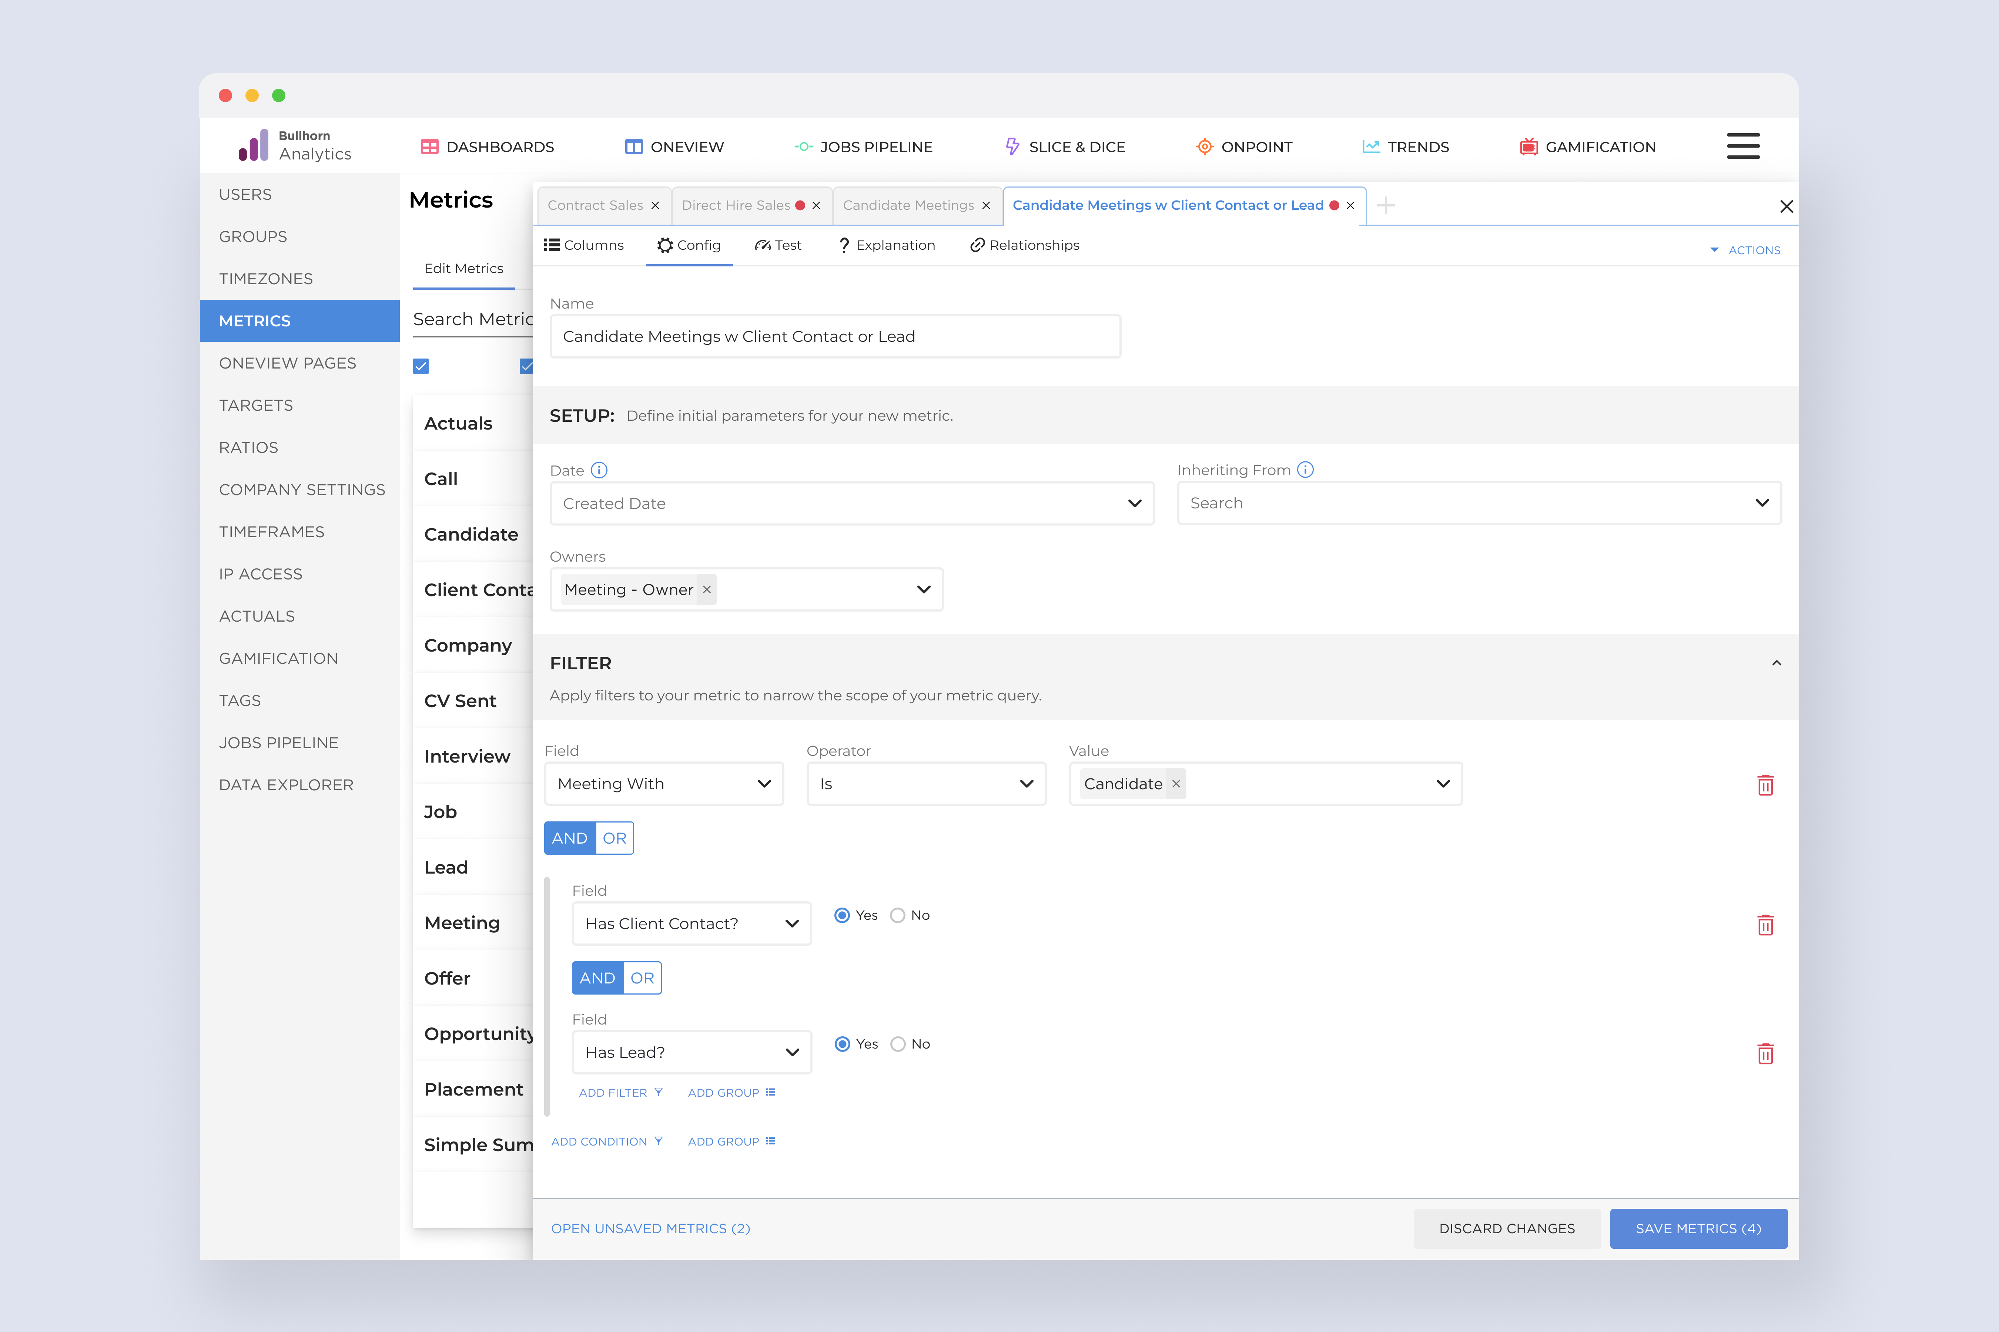The image size is (1999, 1332).
Task: Remove the Candidate value chip
Action: [x=1176, y=784]
